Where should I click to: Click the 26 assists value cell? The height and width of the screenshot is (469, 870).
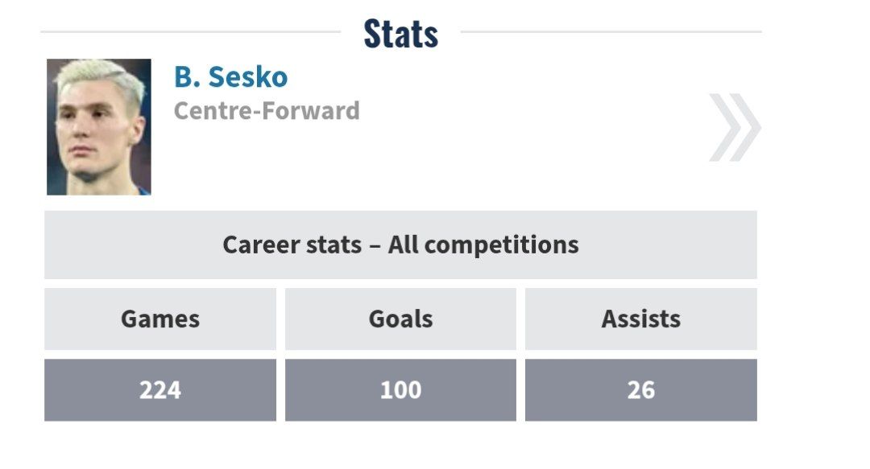pos(640,390)
